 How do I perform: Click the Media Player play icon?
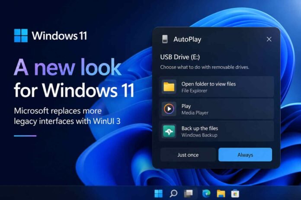click(169, 109)
